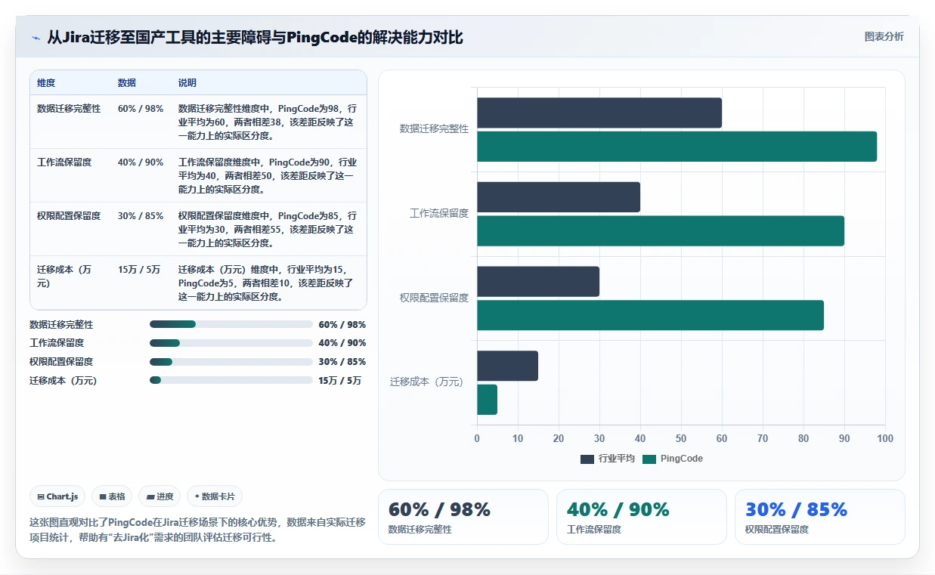
Task: Toggle the 行业平均 legend swatch
Action: click(x=587, y=459)
